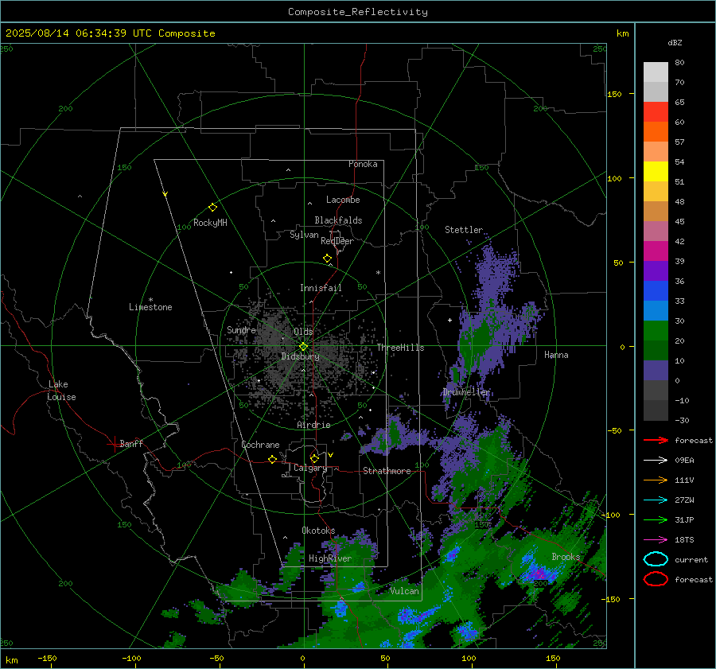Screen dimensions: 716x669
Task: Click the Drumheller map label
Action: tap(466, 392)
